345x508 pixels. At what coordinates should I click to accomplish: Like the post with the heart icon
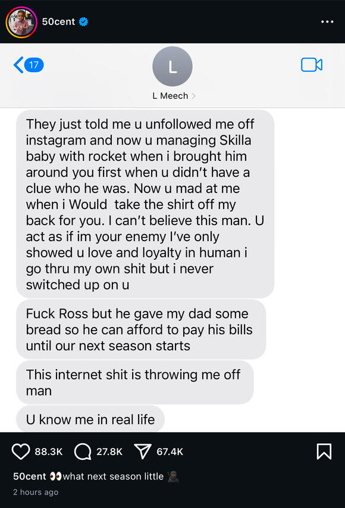[x=21, y=451]
